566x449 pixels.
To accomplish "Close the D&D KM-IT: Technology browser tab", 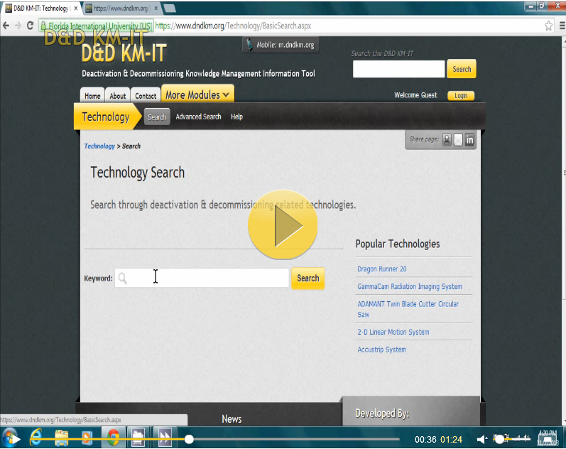I will pos(76,8).
